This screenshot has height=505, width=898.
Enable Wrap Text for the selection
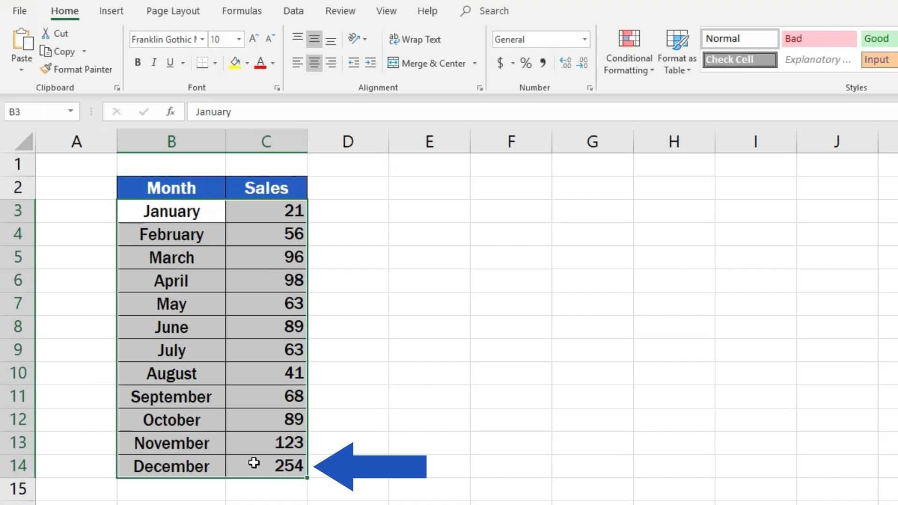pyautogui.click(x=414, y=39)
